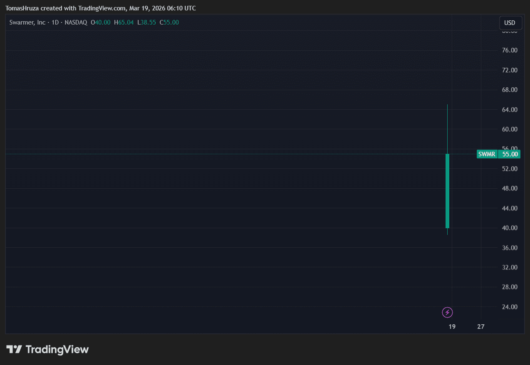Click the 24.00 price axis label
The width and height of the screenshot is (530, 365).
[510, 307]
